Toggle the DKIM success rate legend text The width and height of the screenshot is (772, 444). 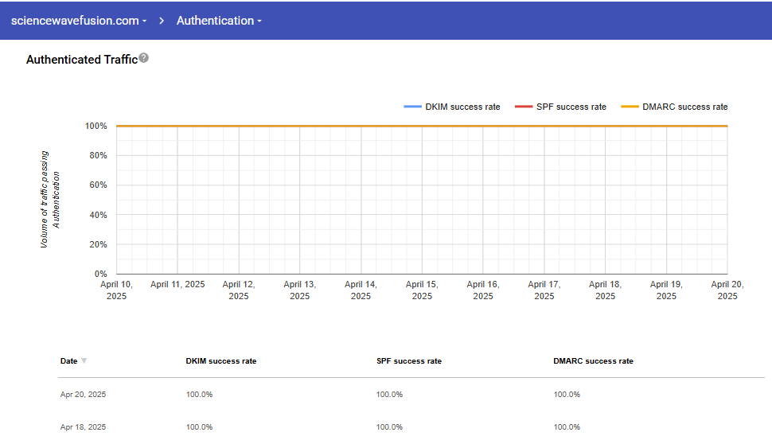point(462,107)
